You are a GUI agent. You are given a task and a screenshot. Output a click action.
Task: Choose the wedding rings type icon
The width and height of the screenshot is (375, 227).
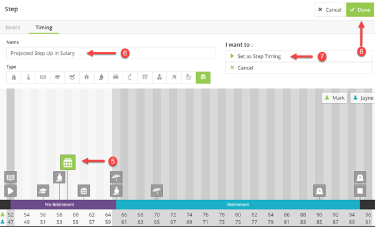click(189, 77)
